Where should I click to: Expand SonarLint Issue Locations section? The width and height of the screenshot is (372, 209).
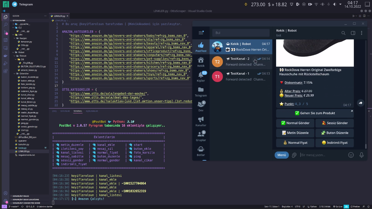(x=26, y=200)
